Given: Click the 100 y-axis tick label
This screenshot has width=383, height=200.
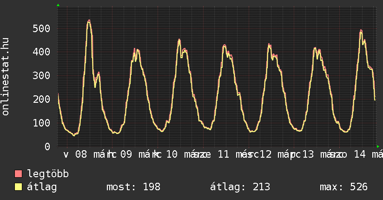Looking at the screenshot, I should (41, 123).
